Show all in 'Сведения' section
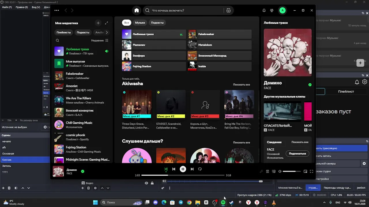369x207 pixels. coord(300,142)
